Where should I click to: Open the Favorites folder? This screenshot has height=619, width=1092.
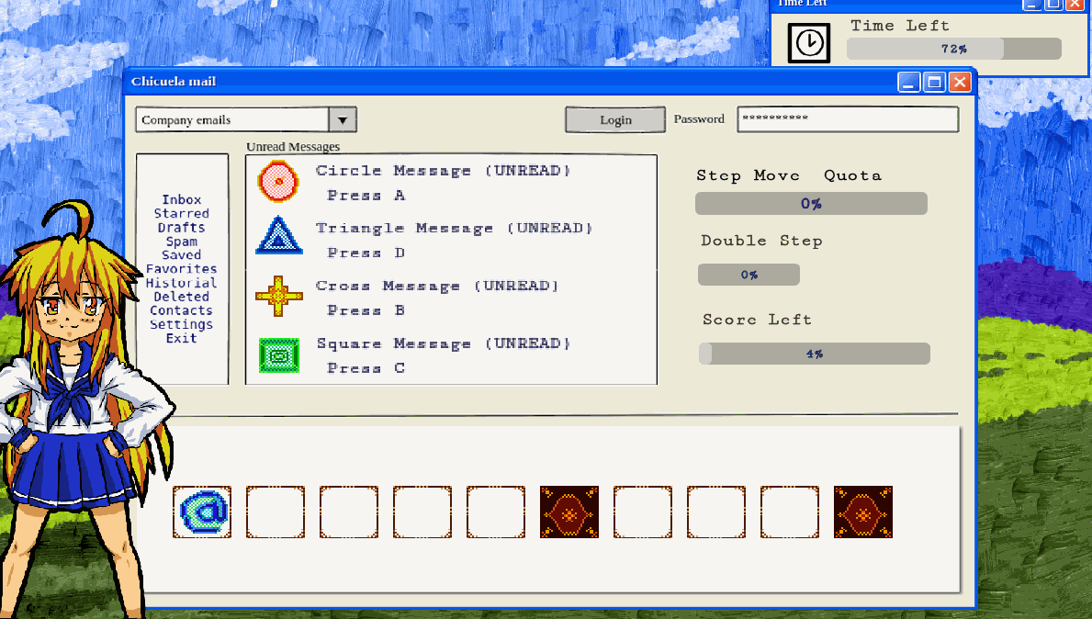pos(181,269)
